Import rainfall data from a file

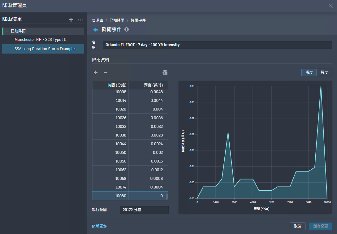(165, 72)
